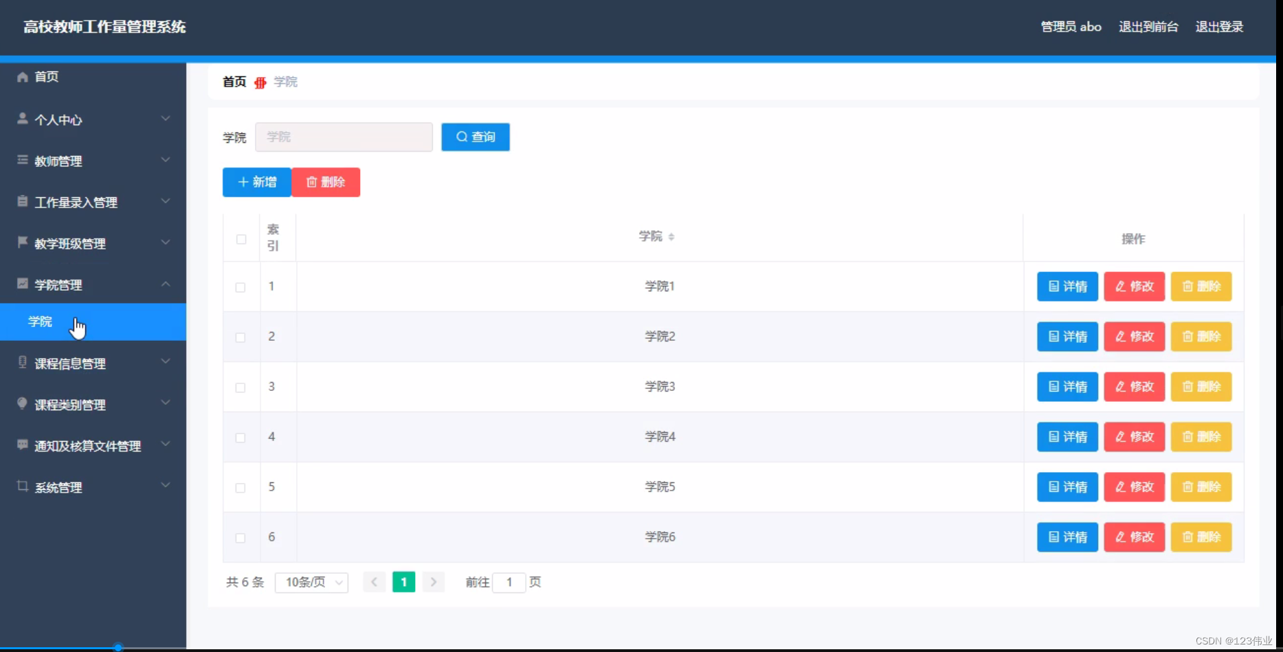Screen dimensions: 1283x652
Task: Click the 系统管理 sidebar icon
Action: (x=21, y=486)
